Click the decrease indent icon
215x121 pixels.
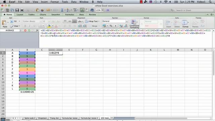point(80,26)
